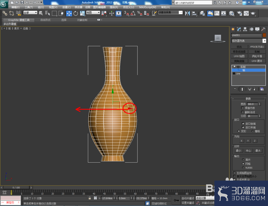Open the Utilities panel hammer tab
The image size is (268, 206).
[263, 29]
